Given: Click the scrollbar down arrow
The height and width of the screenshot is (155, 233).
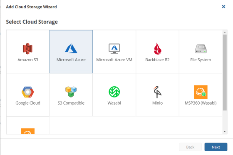Looking at the screenshot, I should coord(225,131).
